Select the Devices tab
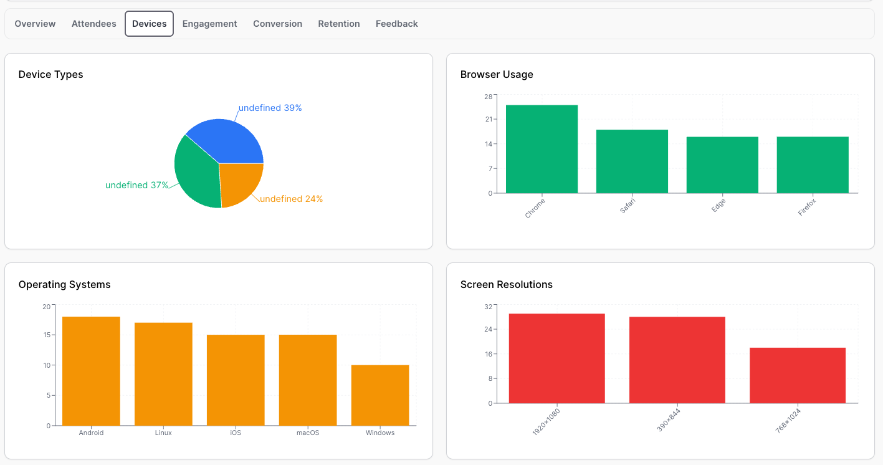Screen dimensions: 883x465 tap(149, 24)
